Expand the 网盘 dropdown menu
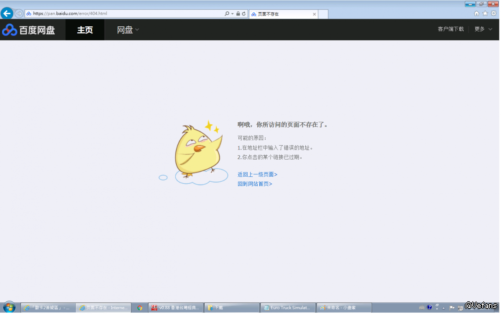This screenshot has width=502, height=314. (x=128, y=30)
